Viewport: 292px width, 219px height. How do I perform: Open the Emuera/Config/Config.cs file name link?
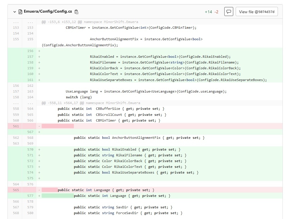tap(48, 12)
